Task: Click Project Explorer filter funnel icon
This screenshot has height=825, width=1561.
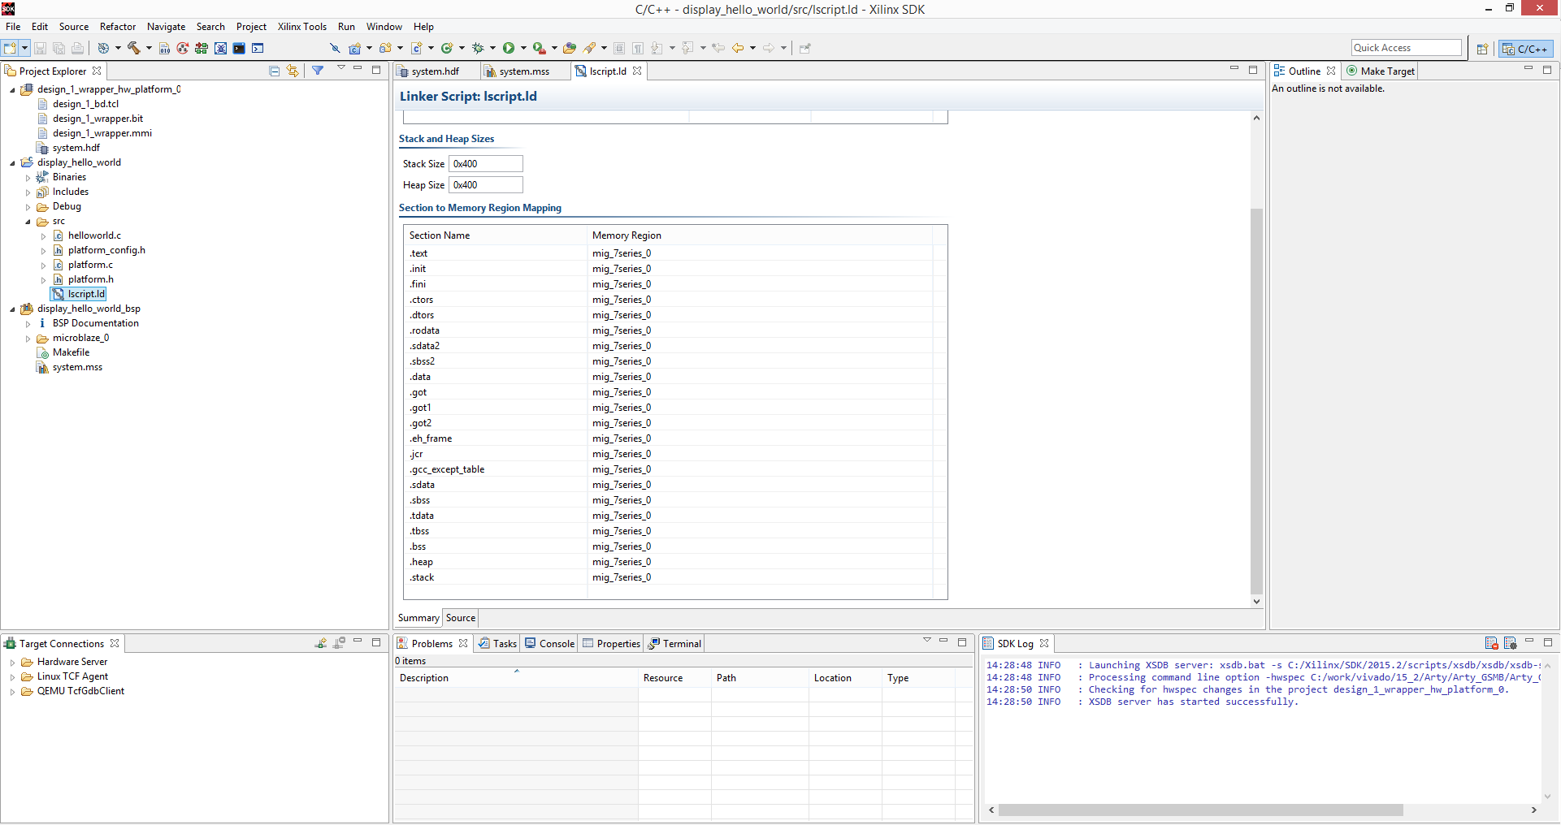Action: [x=318, y=71]
